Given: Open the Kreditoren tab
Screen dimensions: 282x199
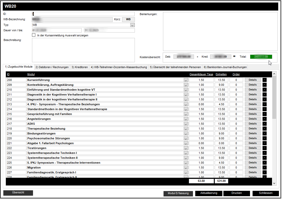Looking at the screenshot, I should tap(80, 67).
